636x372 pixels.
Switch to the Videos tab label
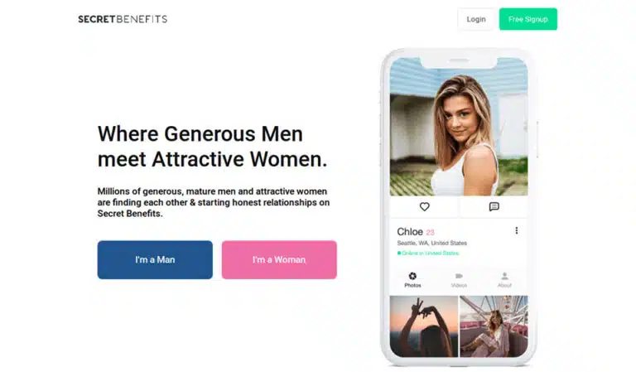[459, 285]
